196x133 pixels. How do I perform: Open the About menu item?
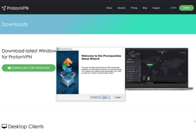[x=109, y=8]
